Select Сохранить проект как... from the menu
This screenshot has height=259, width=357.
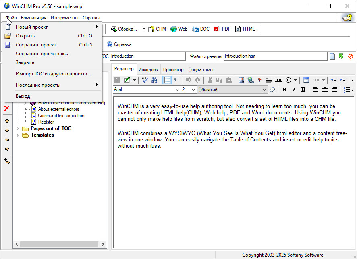[x=42, y=54]
